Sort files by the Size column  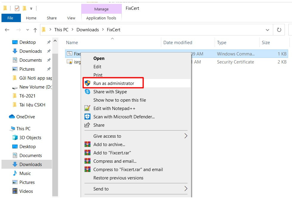click(266, 43)
